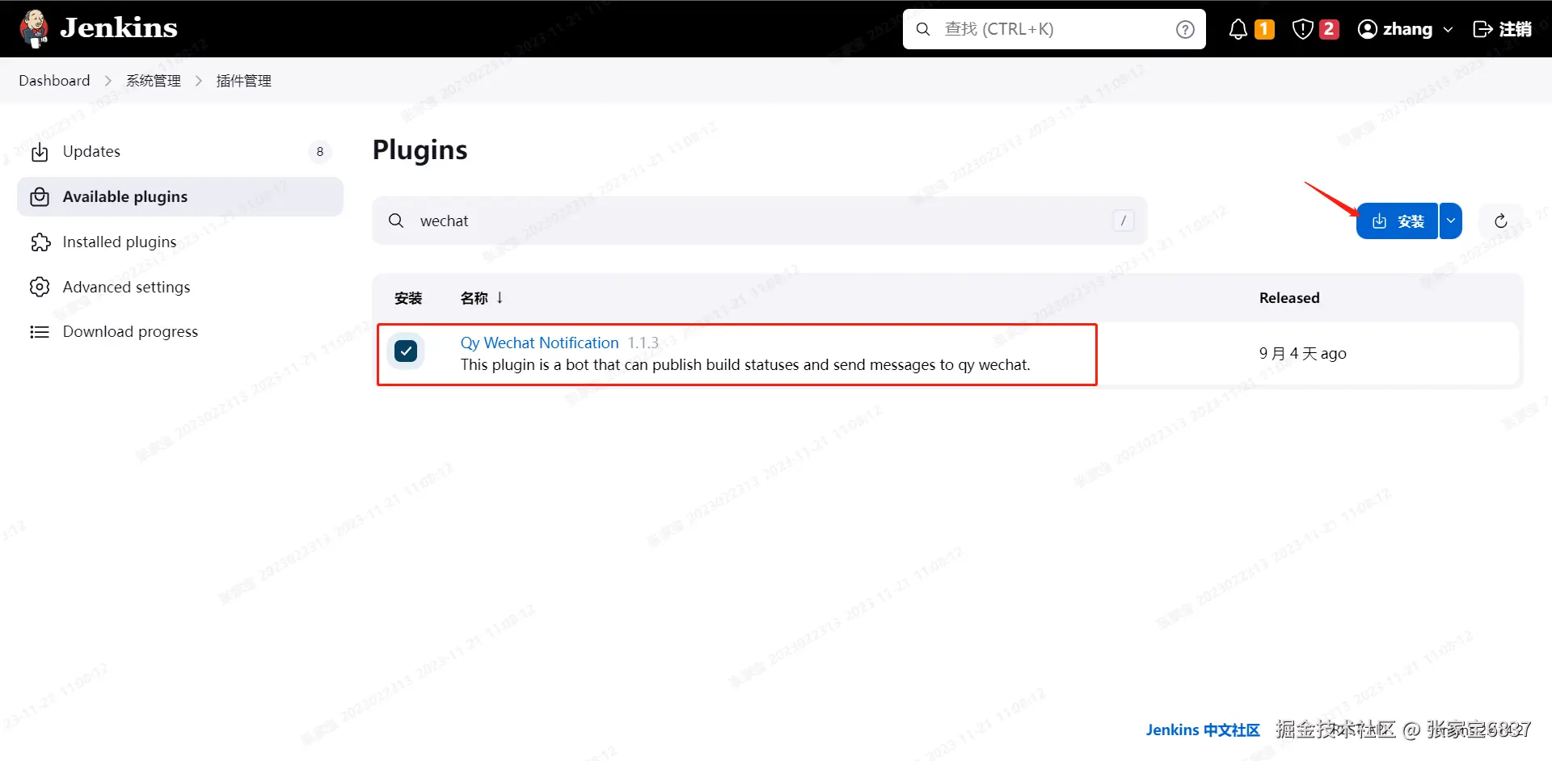Expand the 系统管理 breadcrumb chevron
Screen dimensions: 1552x761
tap(199, 81)
